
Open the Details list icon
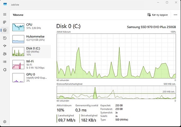point(5,62)
